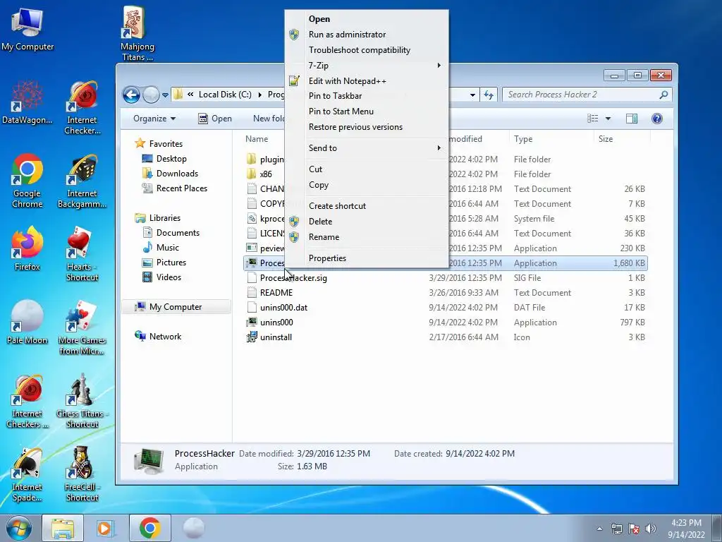Choose Rename in context menu
This screenshot has width=722, height=542.
[x=367, y=237]
